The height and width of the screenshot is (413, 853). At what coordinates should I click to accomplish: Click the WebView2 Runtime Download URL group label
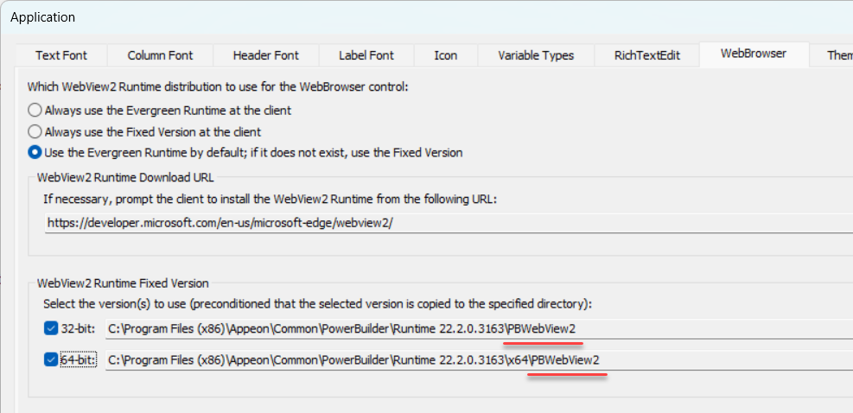(125, 178)
